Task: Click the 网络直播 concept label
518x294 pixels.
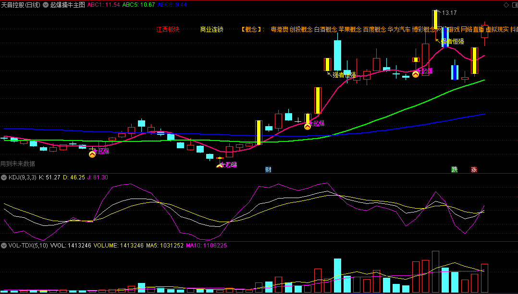Action: pyautogui.click(x=472, y=29)
